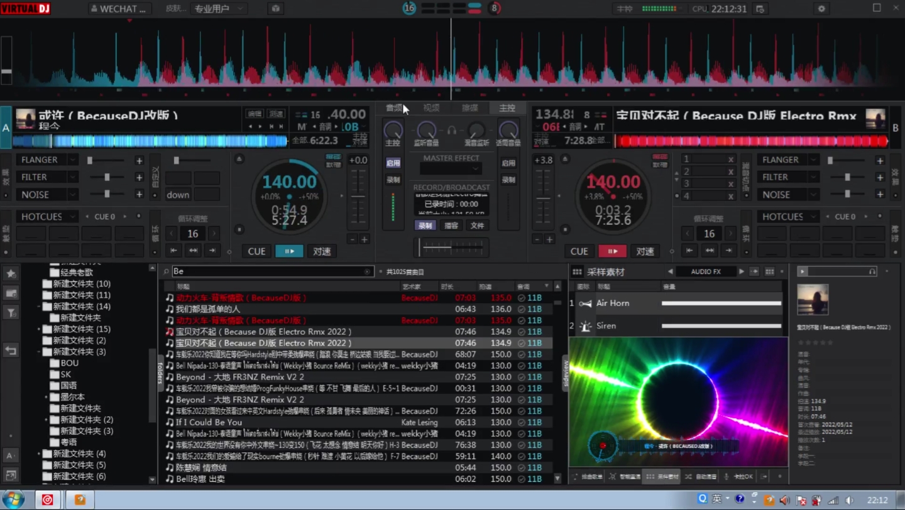
Task: Click the eject icon on deck A
Action: tap(239, 160)
